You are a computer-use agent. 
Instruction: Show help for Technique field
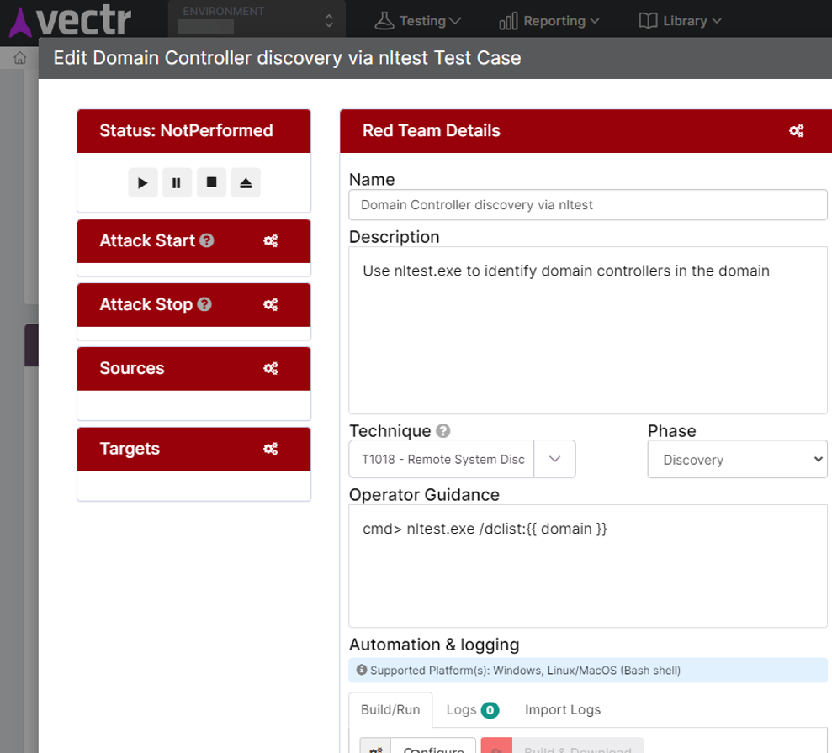443,431
